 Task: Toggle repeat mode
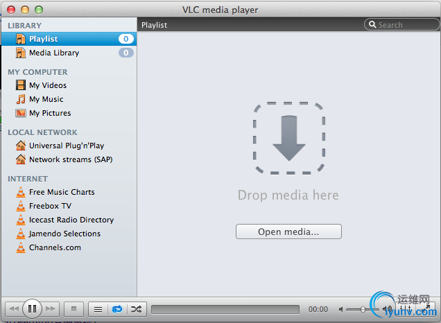pos(117,309)
